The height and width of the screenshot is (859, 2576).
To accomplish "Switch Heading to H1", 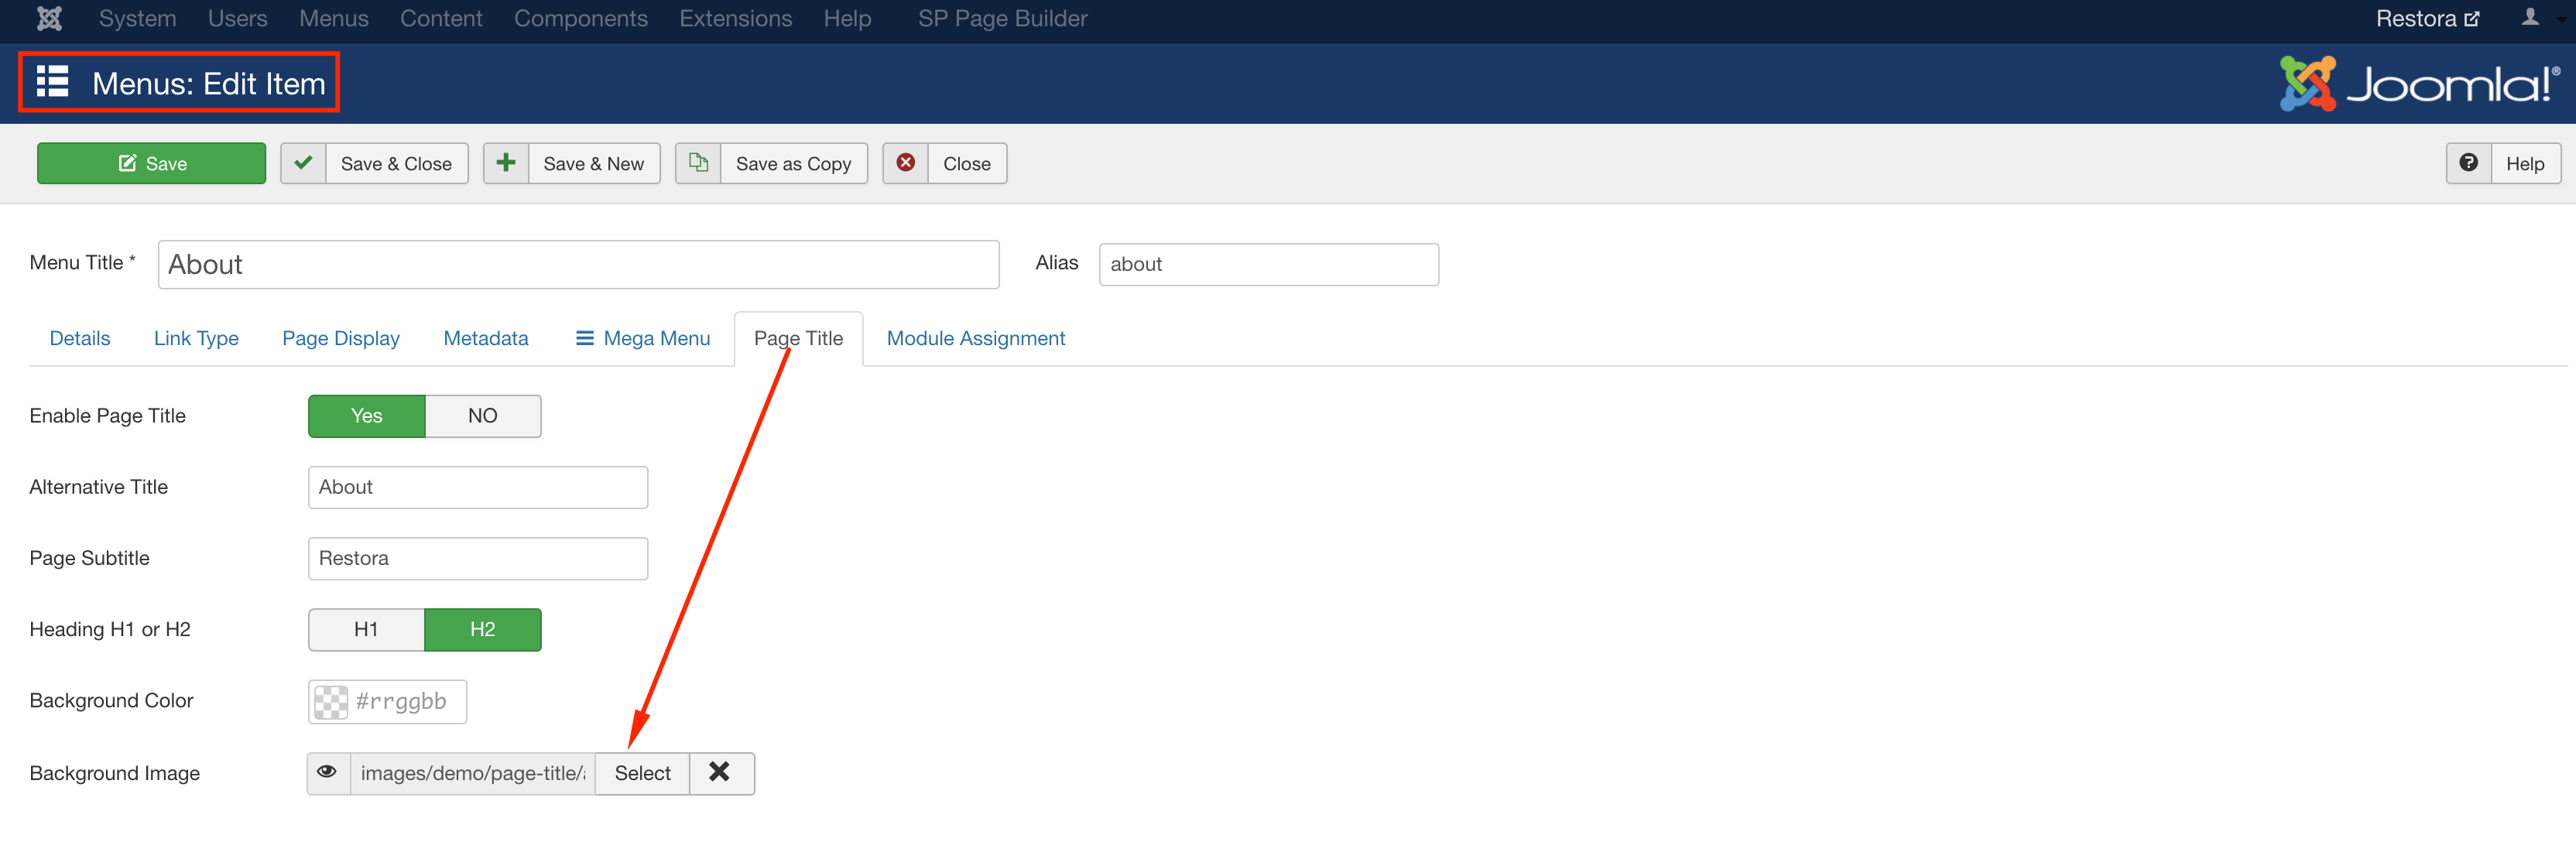I will click(x=365, y=629).
